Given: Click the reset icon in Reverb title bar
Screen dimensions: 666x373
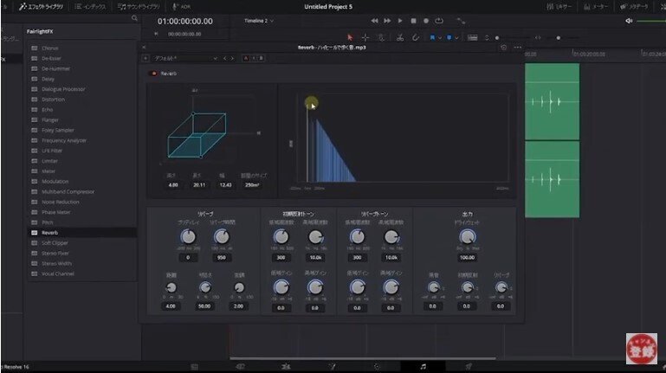Looking at the screenshot, I should click(504, 48).
